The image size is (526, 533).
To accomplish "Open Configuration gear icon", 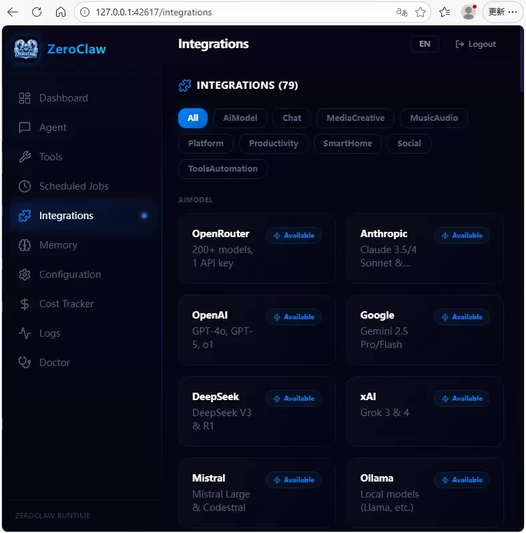I will 25,275.
